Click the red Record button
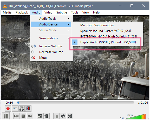This screenshot has width=150, height=120. pos(8,109)
